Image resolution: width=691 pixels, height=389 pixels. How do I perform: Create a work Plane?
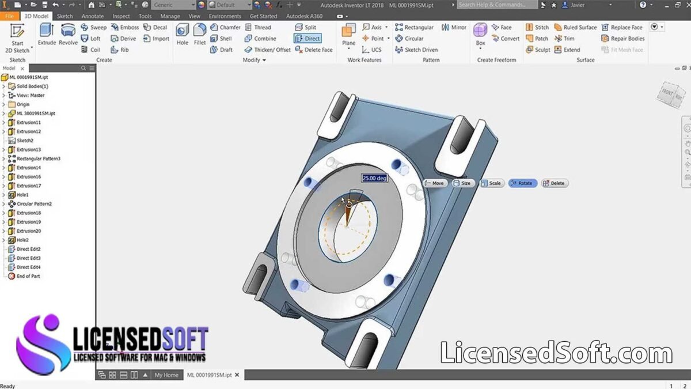[x=349, y=35]
